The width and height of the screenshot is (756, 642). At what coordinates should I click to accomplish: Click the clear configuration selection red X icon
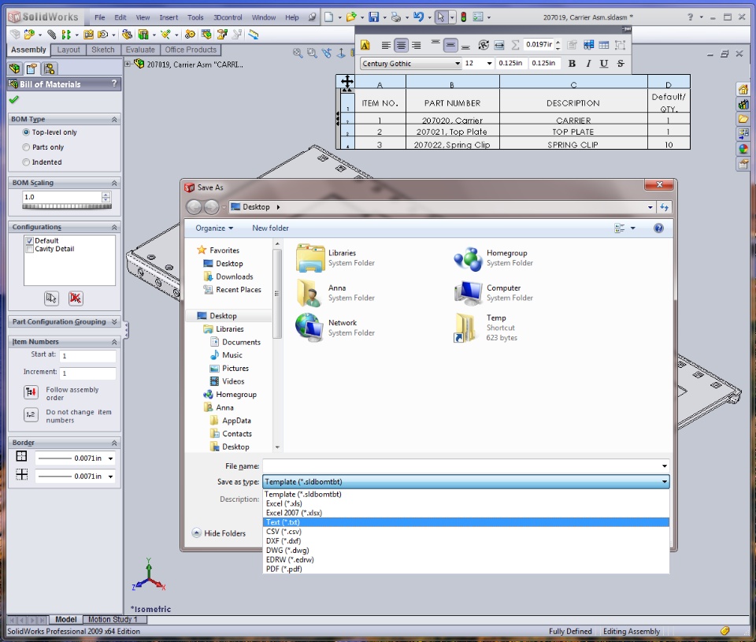76,298
